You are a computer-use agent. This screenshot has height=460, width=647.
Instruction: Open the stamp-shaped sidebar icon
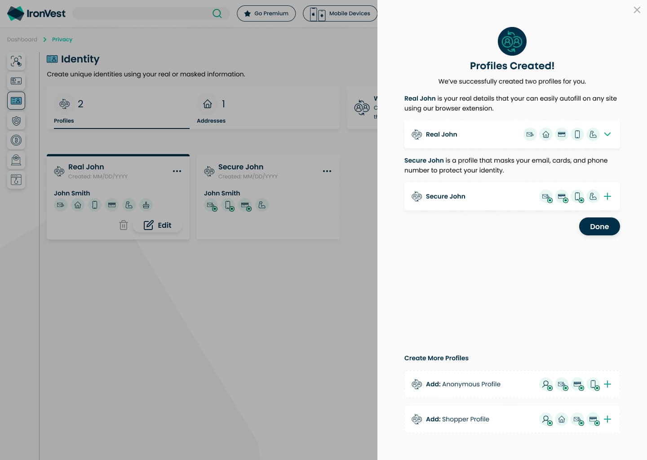click(x=16, y=160)
